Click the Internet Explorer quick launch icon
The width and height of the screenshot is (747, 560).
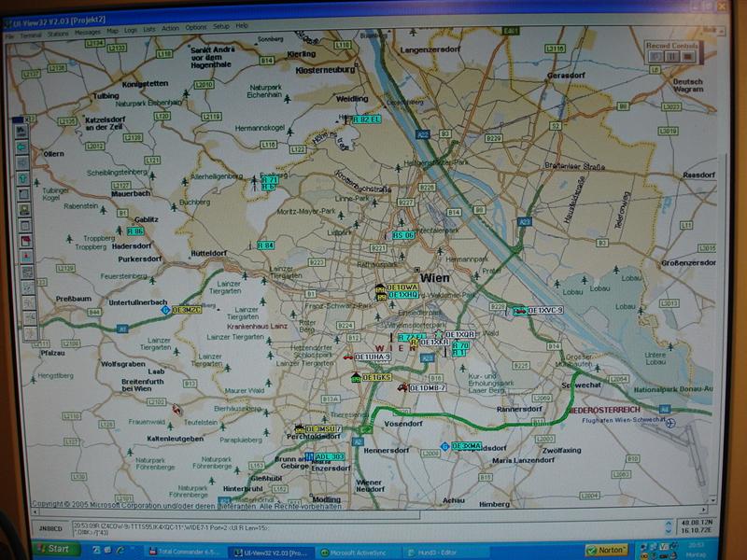pos(120,550)
